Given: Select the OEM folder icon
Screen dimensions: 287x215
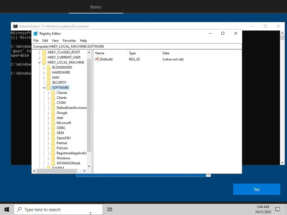Looking at the screenshot, I should [x=53, y=133].
